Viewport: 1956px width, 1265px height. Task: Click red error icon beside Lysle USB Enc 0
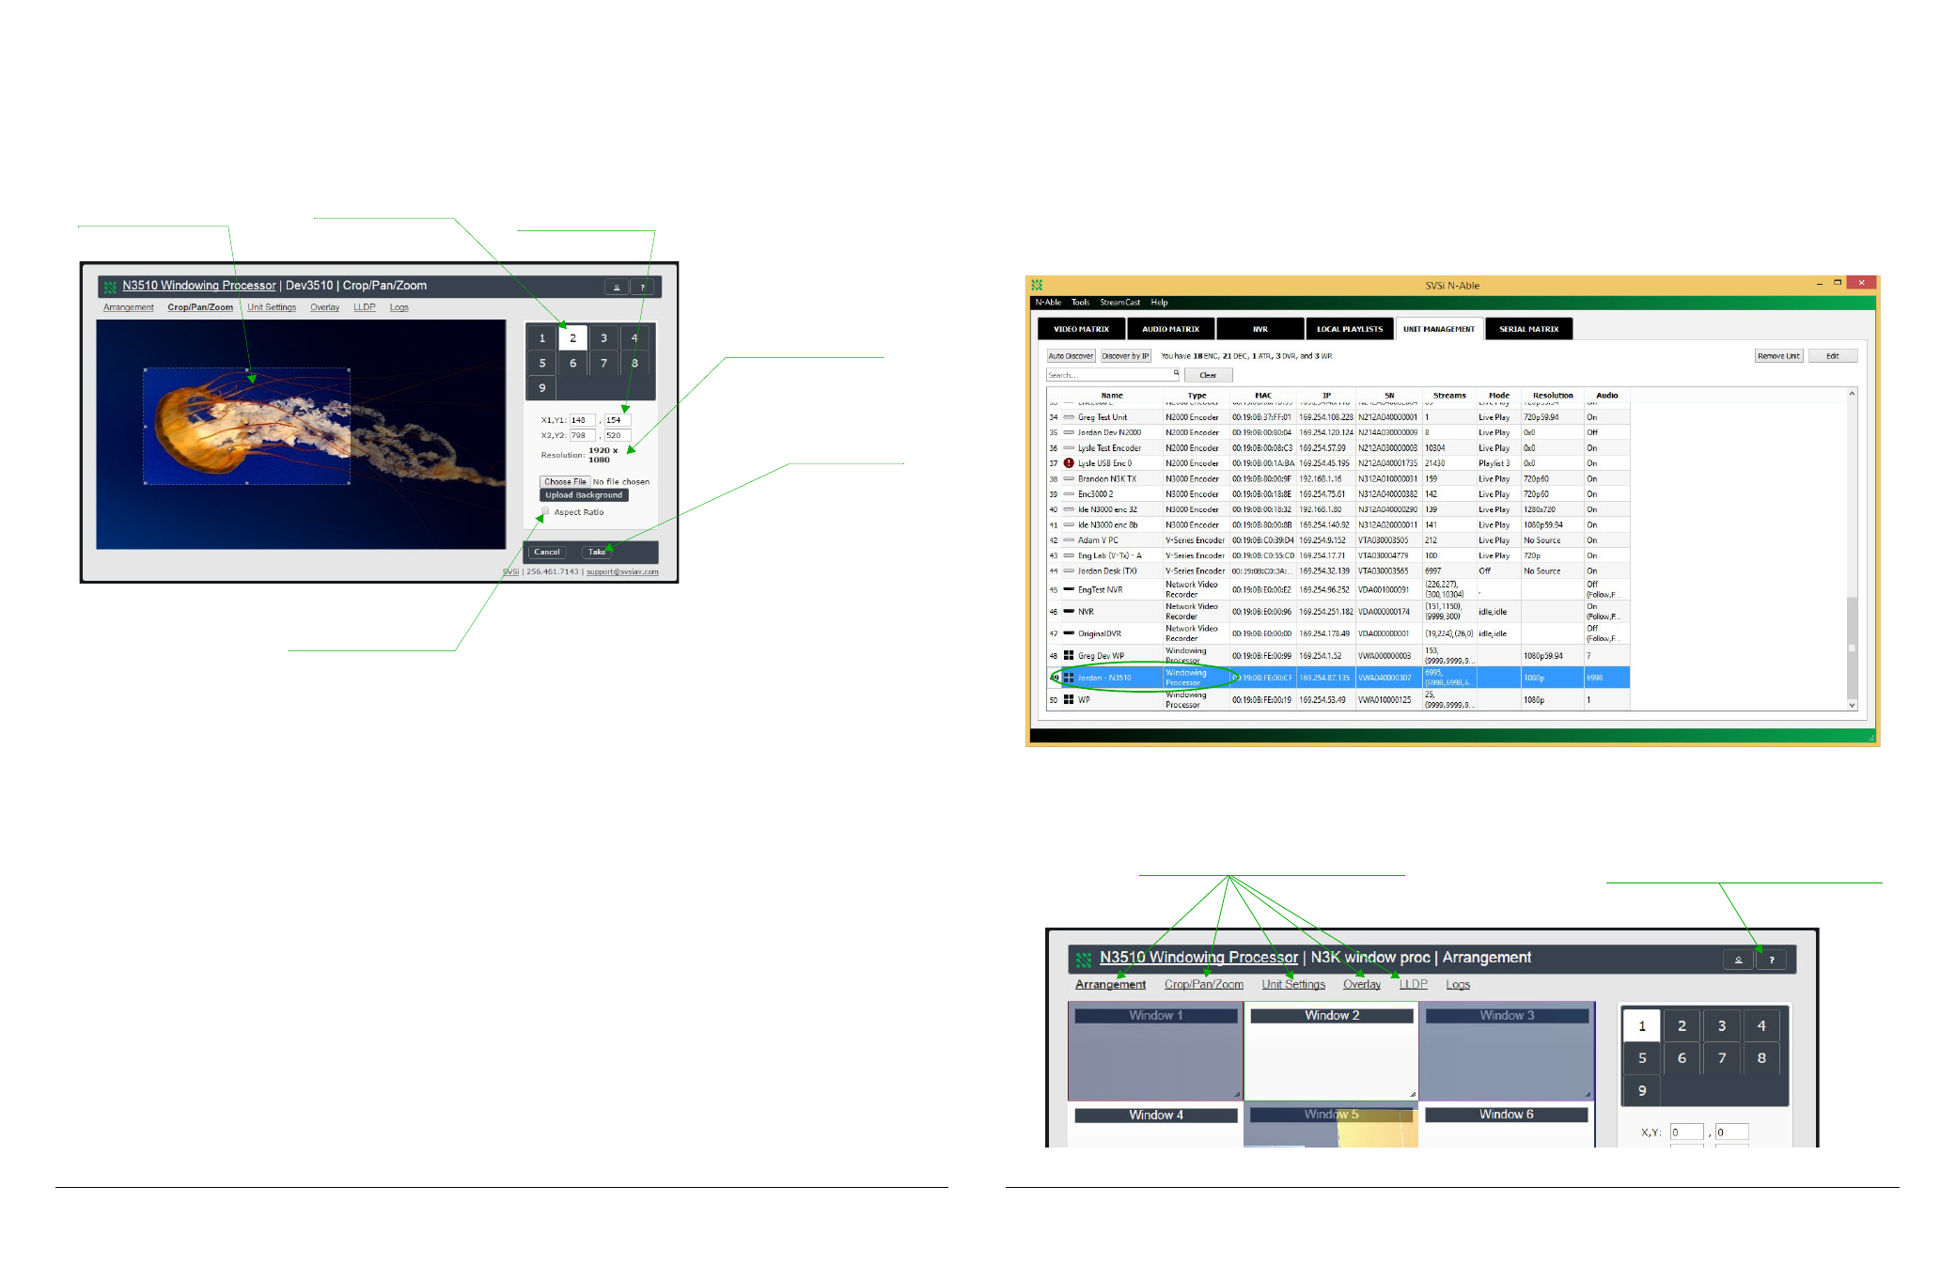1069,462
